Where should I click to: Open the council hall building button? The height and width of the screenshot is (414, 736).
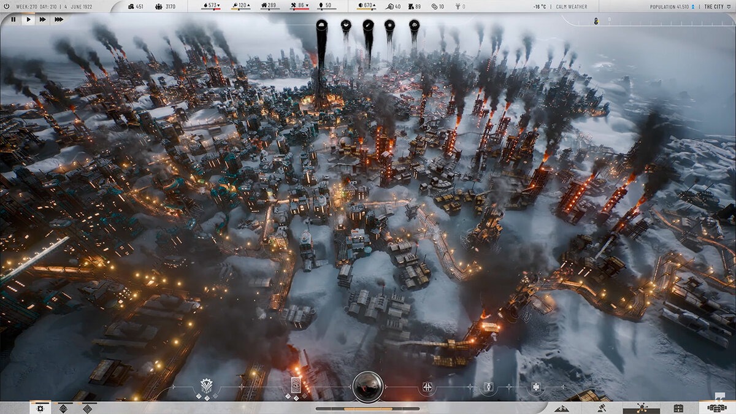tap(679, 408)
